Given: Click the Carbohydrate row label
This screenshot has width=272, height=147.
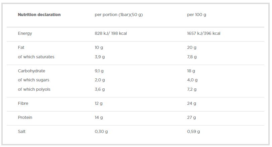Looking at the screenshot, I should pyautogui.click(x=31, y=71).
